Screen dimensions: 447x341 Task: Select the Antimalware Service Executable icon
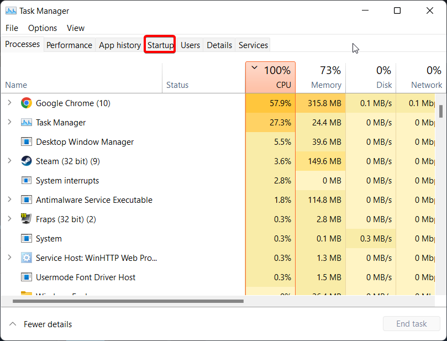26,200
